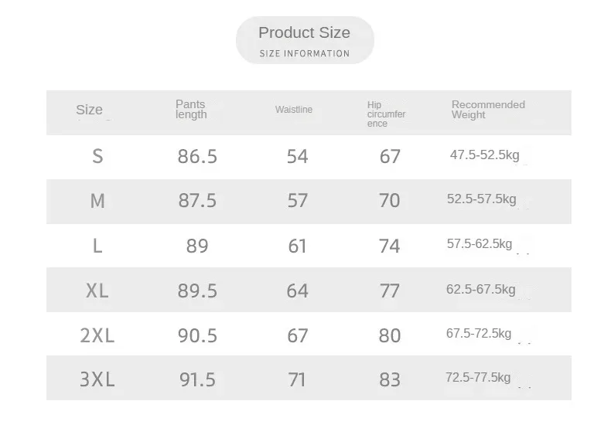Image resolution: width=611 pixels, height=435 pixels.
Task: Click the 72.5-77.5kg recommended weight cell
Action: (478, 378)
